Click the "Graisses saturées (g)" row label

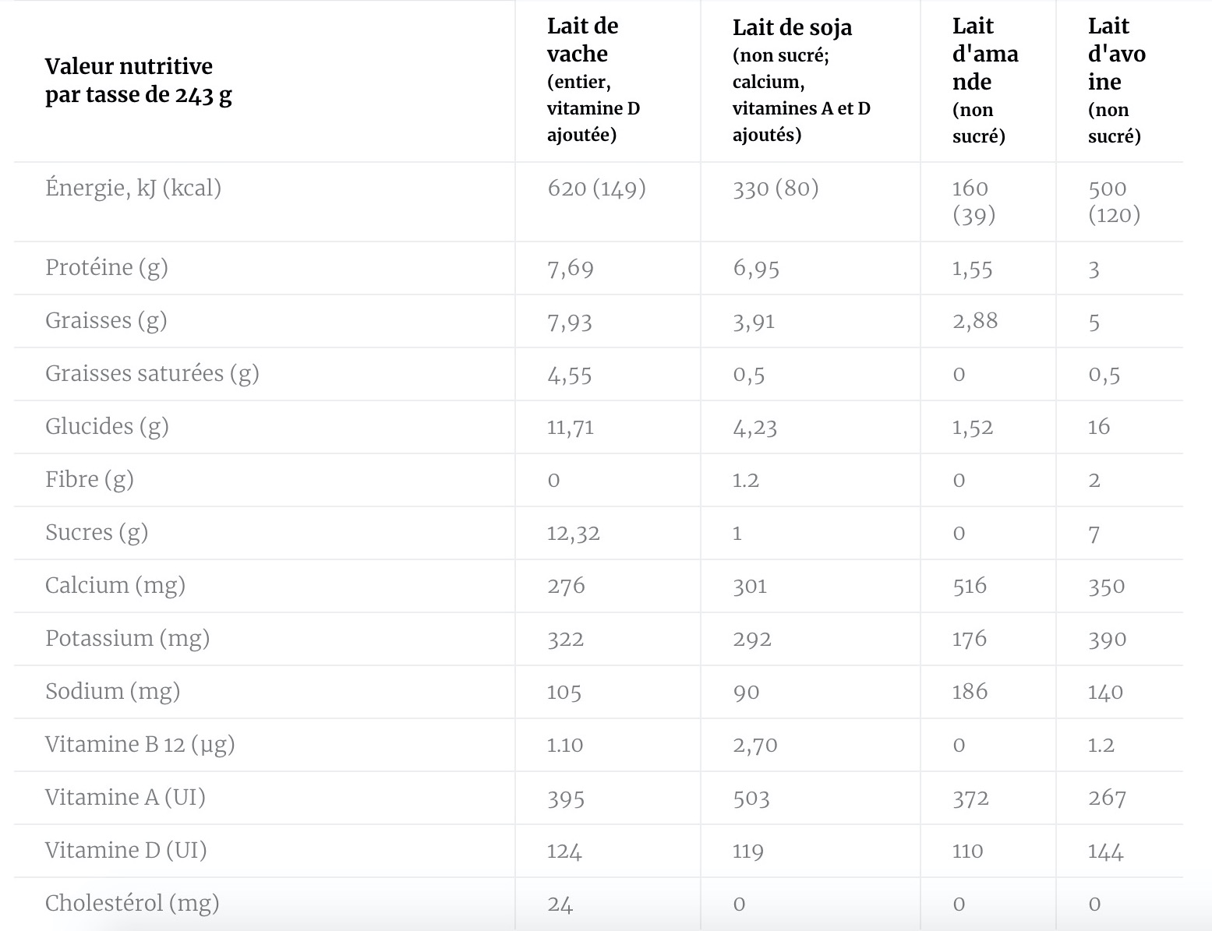(x=152, y=373)
